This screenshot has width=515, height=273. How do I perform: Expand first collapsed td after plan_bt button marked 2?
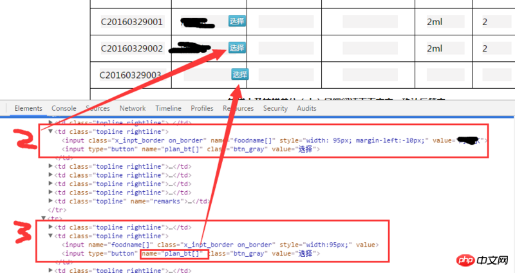point(51,166)
